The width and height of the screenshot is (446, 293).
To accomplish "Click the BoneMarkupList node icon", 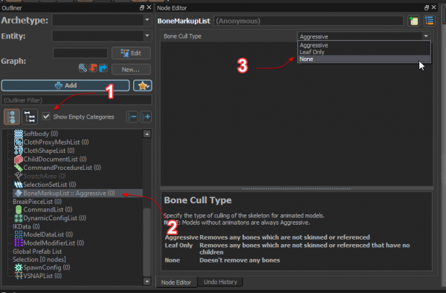I will coord(19,193).
